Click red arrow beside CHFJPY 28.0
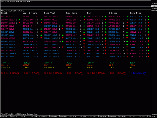This screenshot has height=118, width=157. [x=149, y=23]
